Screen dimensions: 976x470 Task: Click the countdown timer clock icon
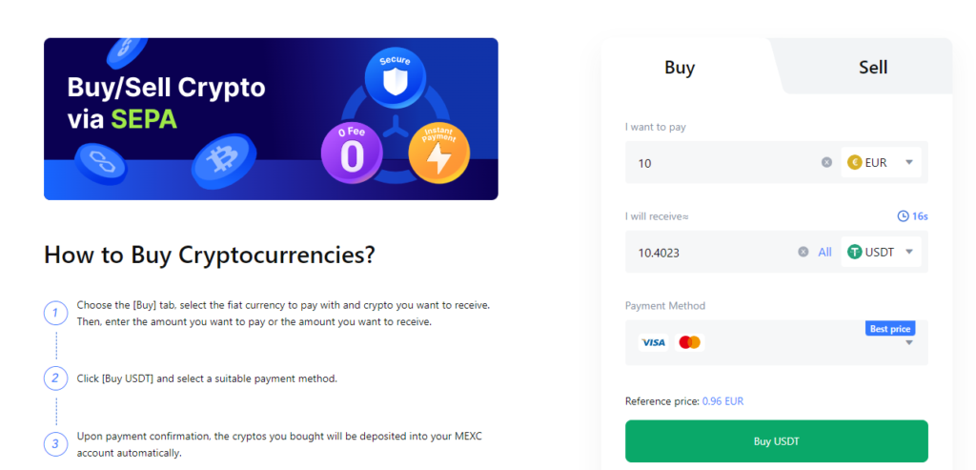903,216
